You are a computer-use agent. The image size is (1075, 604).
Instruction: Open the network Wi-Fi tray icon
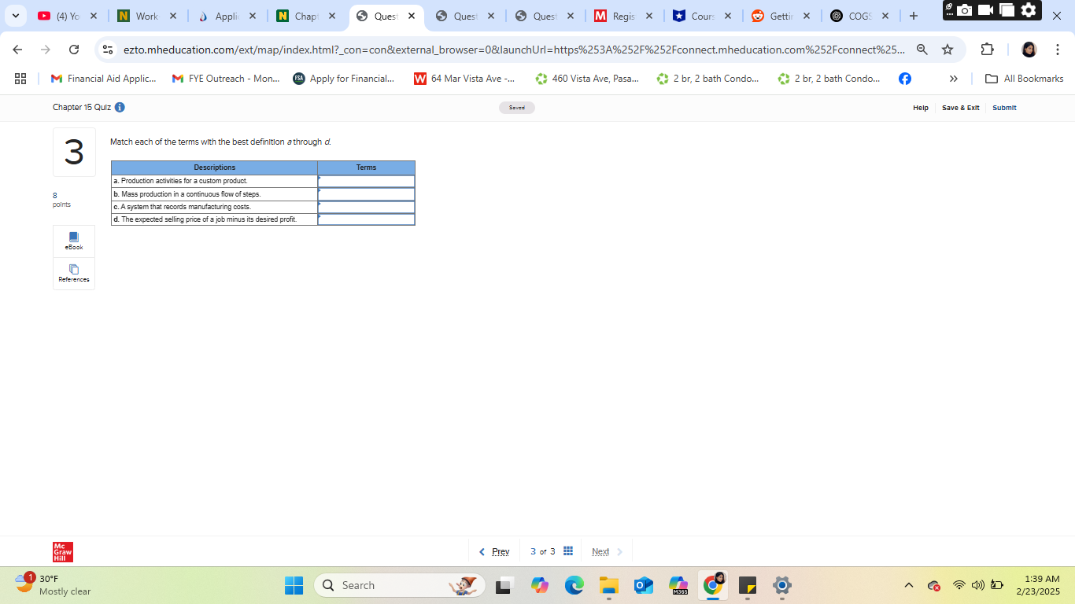click(x=959, y=585)
